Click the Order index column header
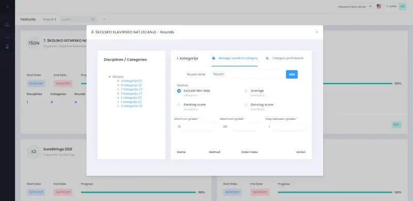 pyautogui.click(x=249, y=152)
